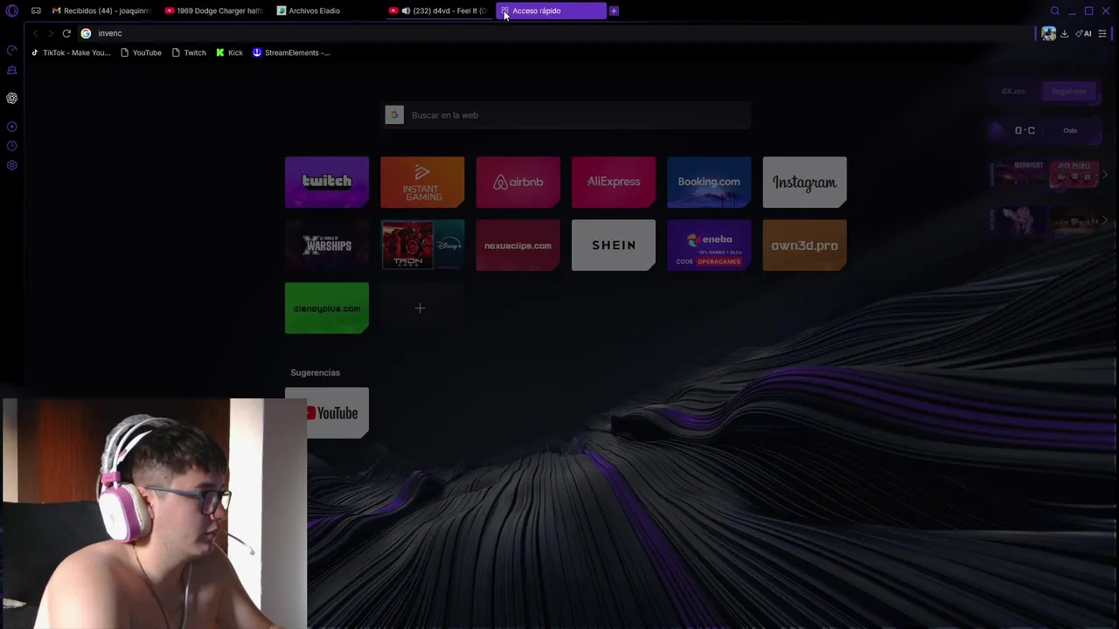
Task: Open the Instagram speed dial tile
Action: (x=804, y=183)
